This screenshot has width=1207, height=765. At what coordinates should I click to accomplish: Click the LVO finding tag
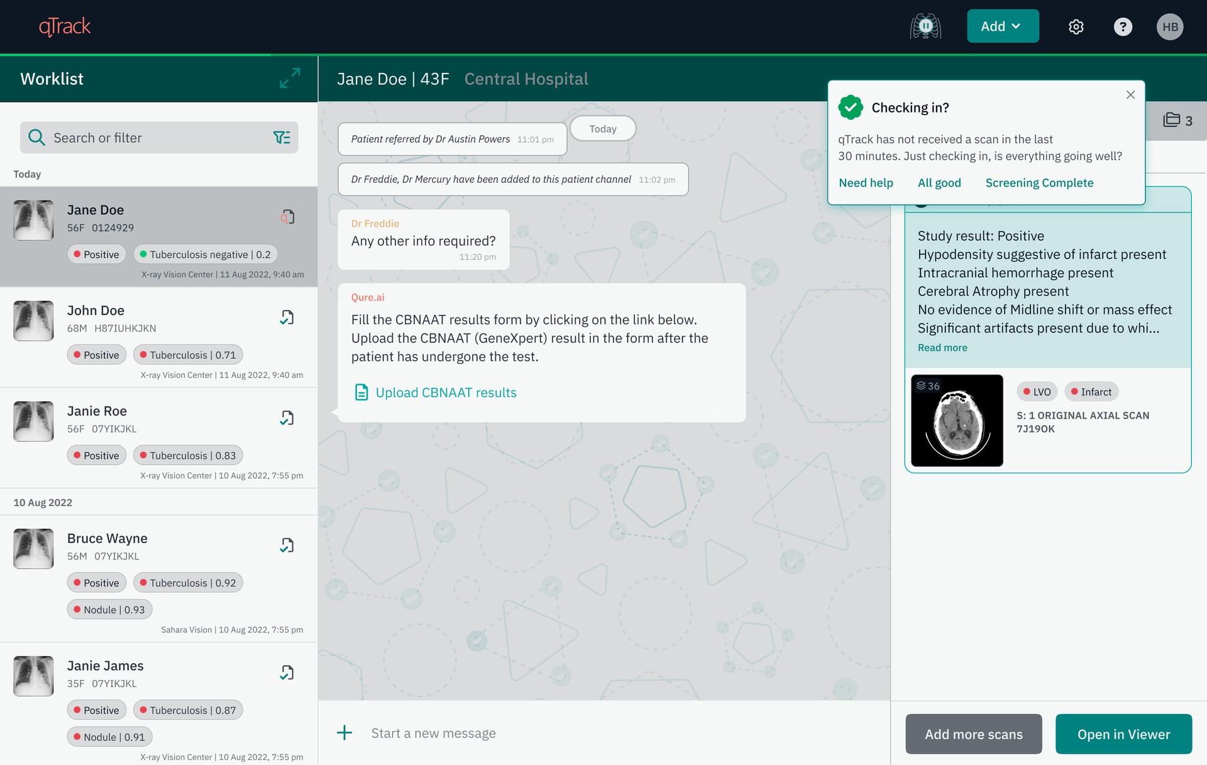1037,392
